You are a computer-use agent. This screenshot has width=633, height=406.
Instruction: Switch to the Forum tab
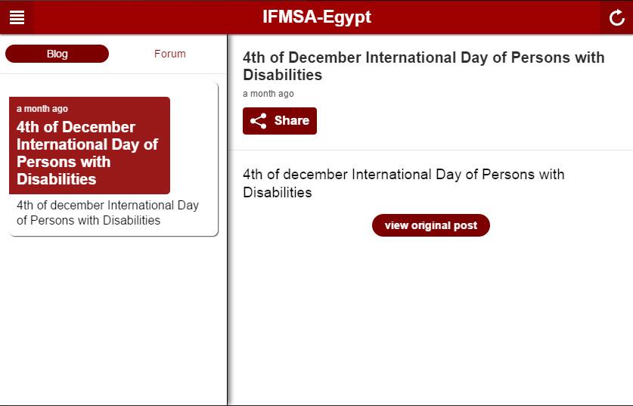point(169,54)
